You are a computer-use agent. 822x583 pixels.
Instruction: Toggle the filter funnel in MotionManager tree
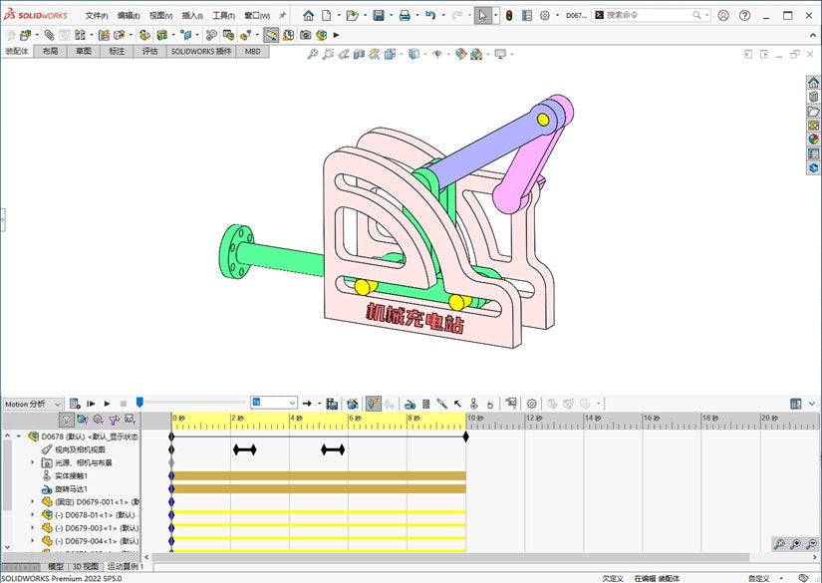[x=66, y=420]
